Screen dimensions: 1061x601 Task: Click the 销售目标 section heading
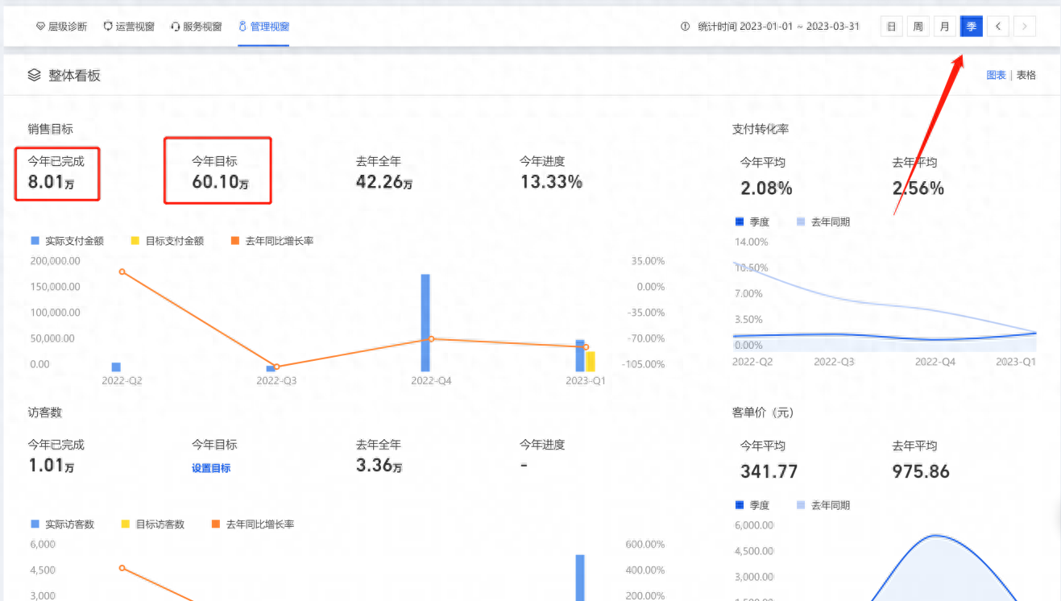[50, 129]
